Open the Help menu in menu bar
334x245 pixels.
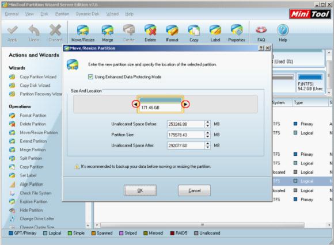(x=130, y=14)
